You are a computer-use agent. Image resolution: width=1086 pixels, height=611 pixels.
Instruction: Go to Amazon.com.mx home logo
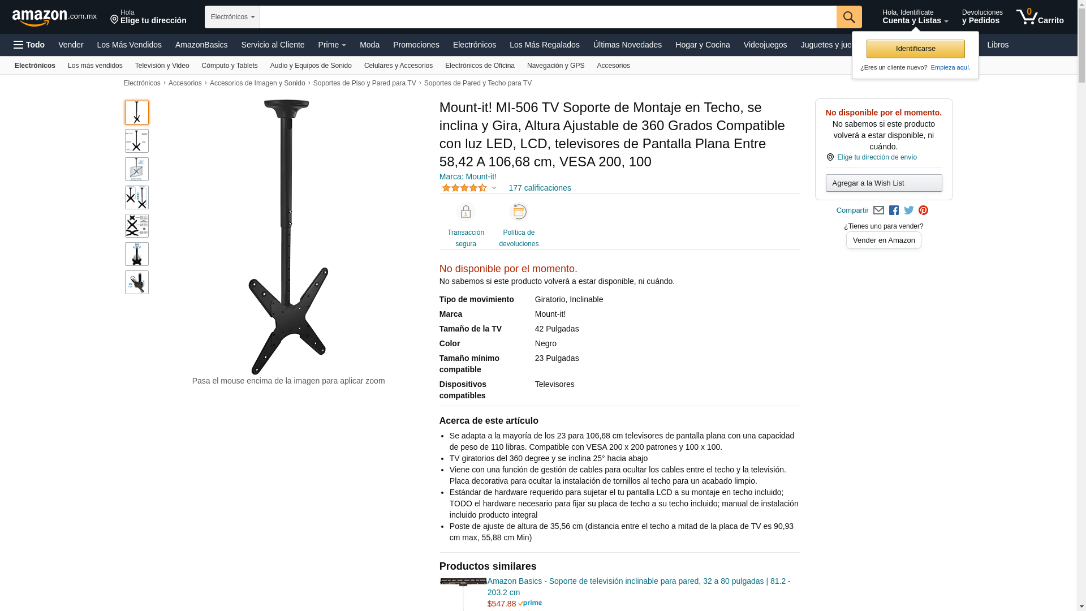pyautogui.click(x=54, y=18)
